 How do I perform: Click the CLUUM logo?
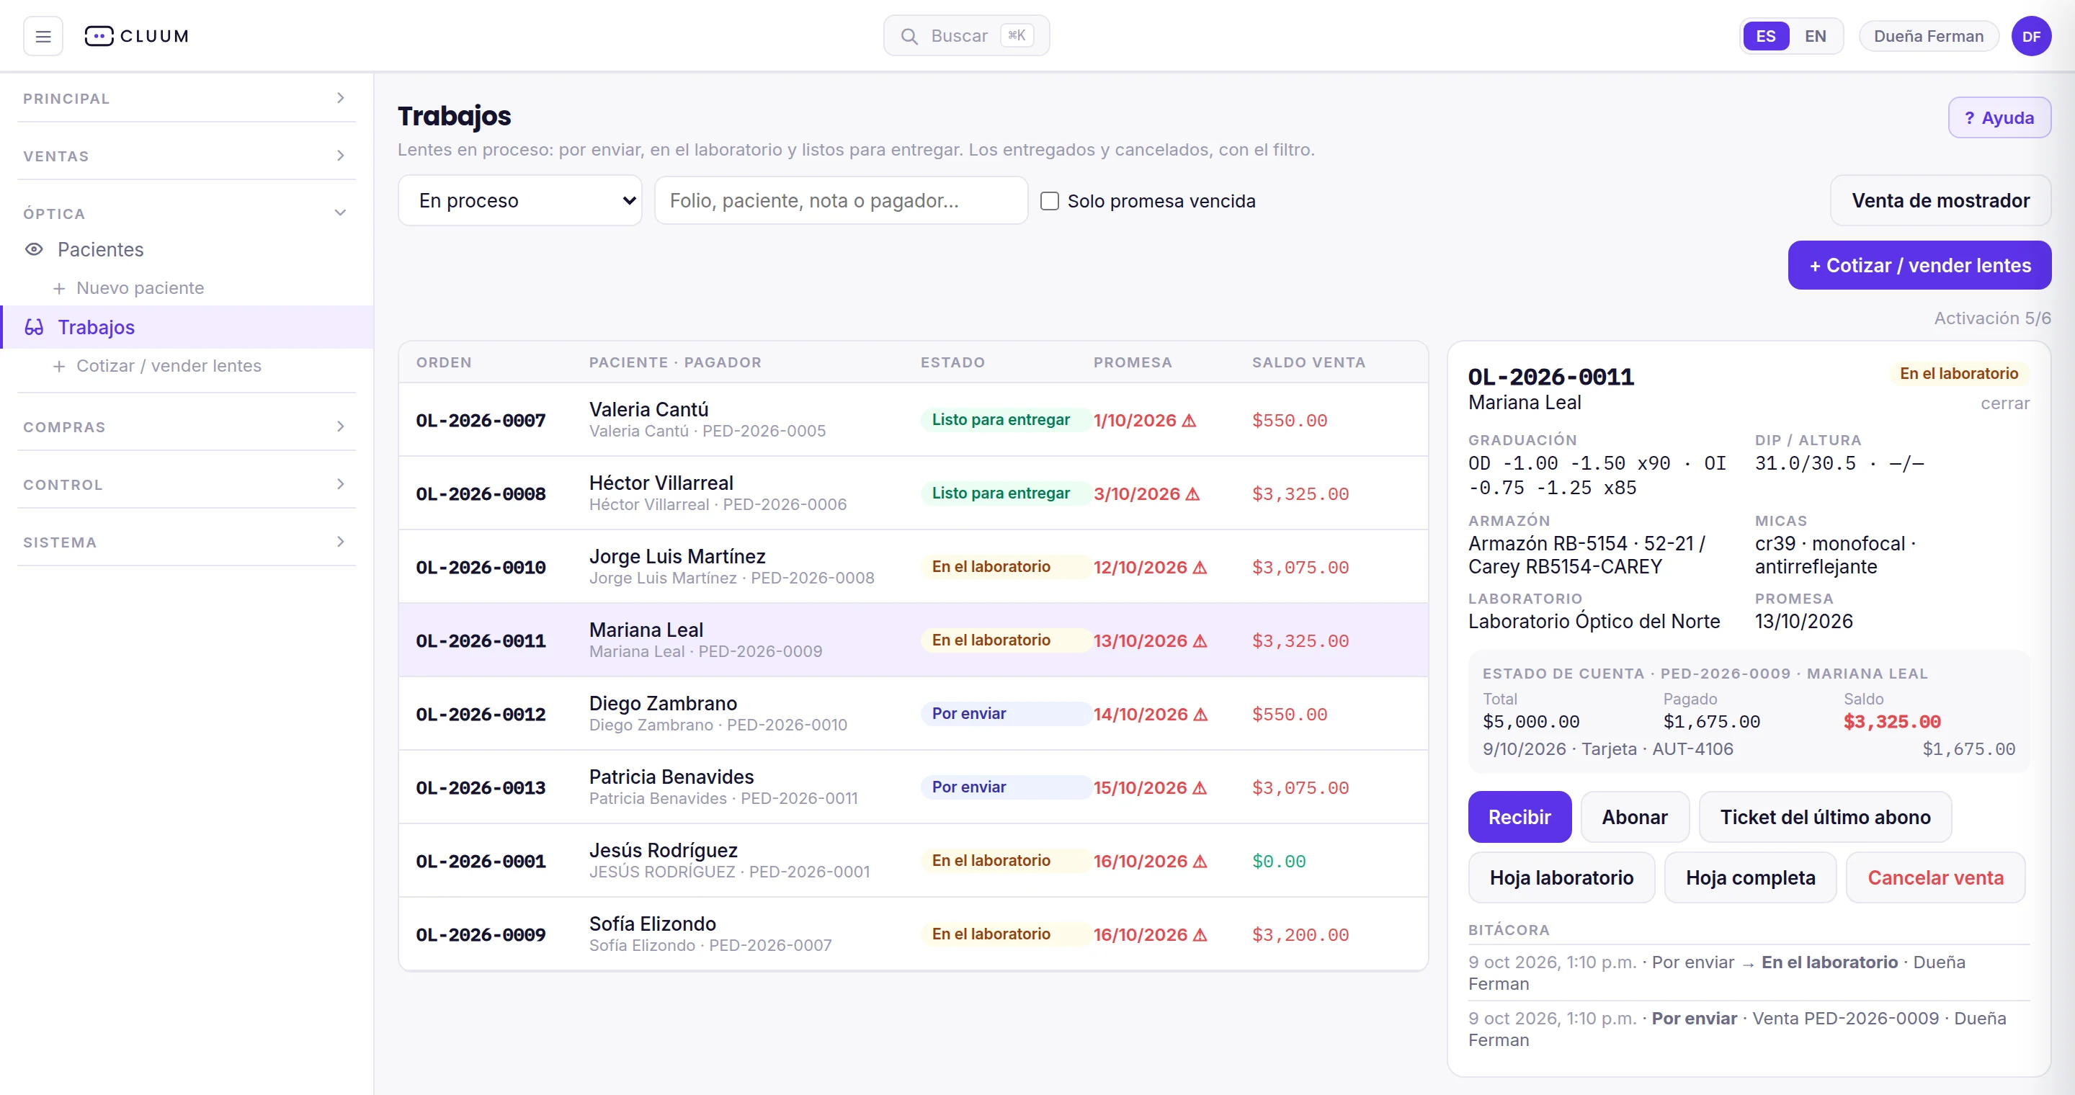click(x=136, y=36)
